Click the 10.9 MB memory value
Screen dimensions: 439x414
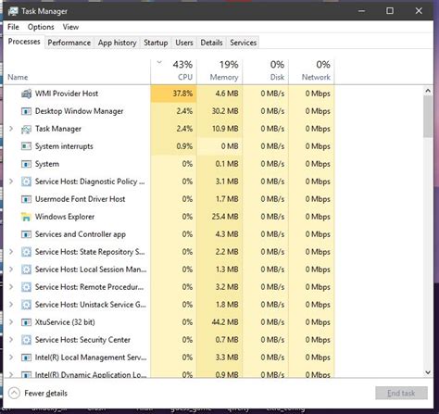pos(225,129)
